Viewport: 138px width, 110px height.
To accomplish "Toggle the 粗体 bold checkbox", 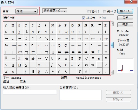I will [x=89, y=12].
